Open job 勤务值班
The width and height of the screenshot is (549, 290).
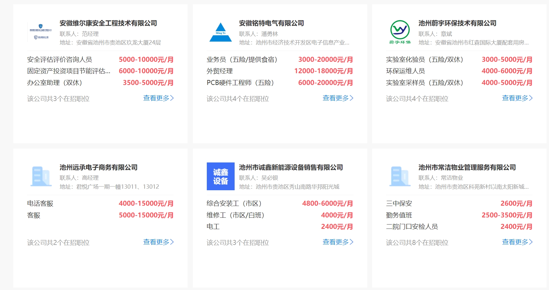point(399,215)
